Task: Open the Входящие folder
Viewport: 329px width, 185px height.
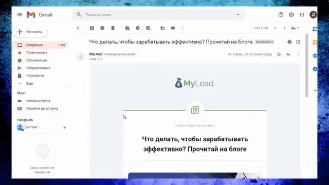Action: pyautogui.click(x=41, y=45)
